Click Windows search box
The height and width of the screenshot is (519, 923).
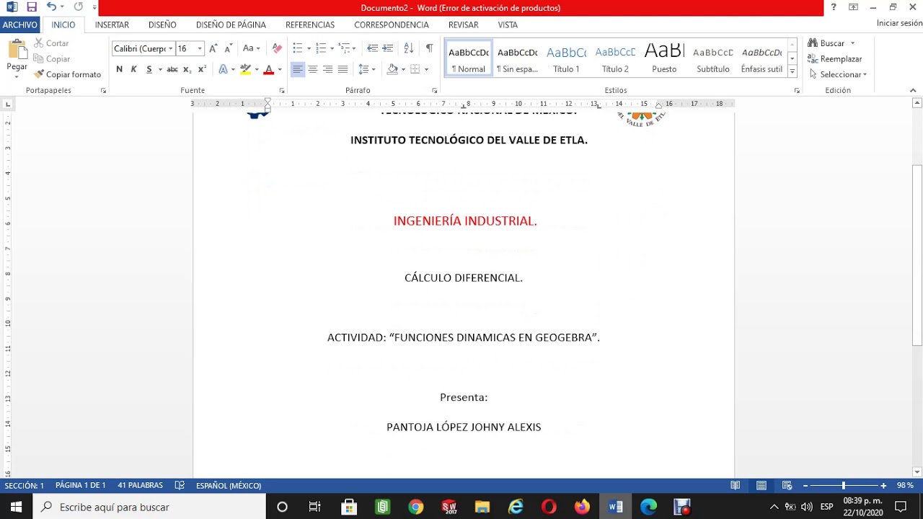pyautogui.click(x=151, y=507)
